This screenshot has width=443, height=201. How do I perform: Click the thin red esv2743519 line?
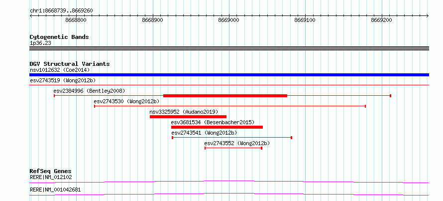[x=229, y=85]
